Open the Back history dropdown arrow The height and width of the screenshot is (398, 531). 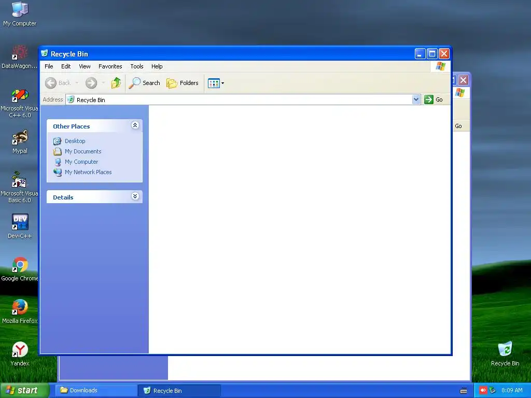(x=77, y=83)
